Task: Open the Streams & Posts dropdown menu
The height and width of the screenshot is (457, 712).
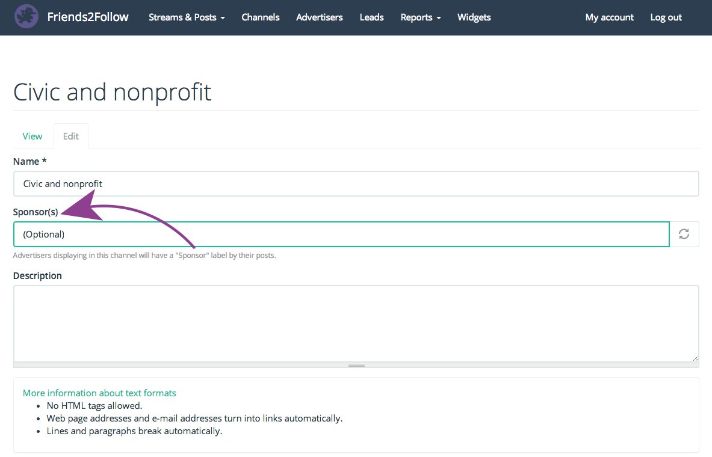Action: click(x=187, y=17)
